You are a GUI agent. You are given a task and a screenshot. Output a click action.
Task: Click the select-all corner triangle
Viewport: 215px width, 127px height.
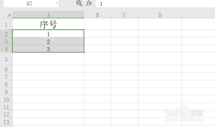click(x=9, y=15)
